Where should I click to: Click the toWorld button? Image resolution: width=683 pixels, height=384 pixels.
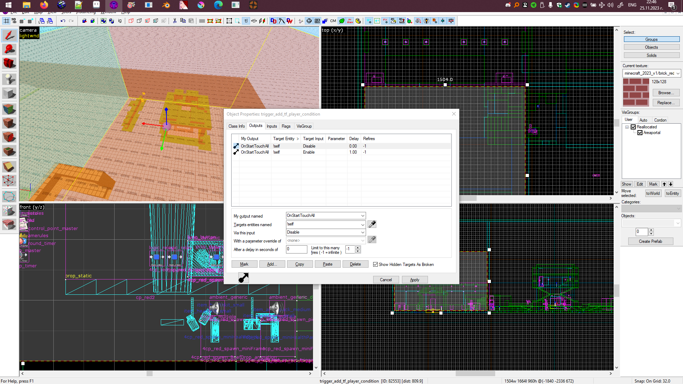(653, 193)
